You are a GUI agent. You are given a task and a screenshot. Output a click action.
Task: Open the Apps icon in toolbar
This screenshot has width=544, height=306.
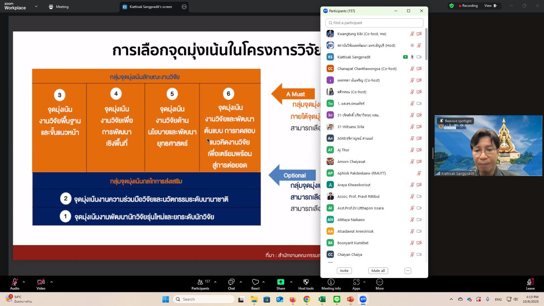(x=356, y=282)
